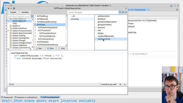Screen dimensions: 183x103
Task: Select the RJITUnknownEvent class
Action: (46, 39)
